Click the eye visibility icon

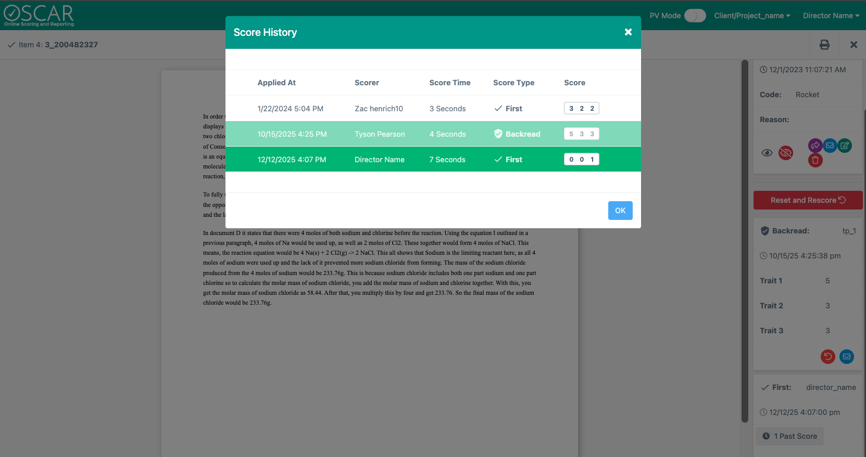coord(767,153)
